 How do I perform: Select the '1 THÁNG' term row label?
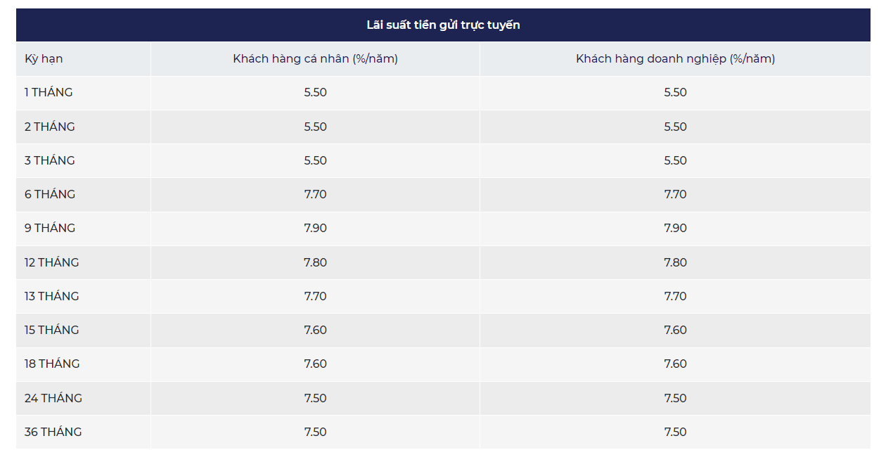click(x=49, y=93)
